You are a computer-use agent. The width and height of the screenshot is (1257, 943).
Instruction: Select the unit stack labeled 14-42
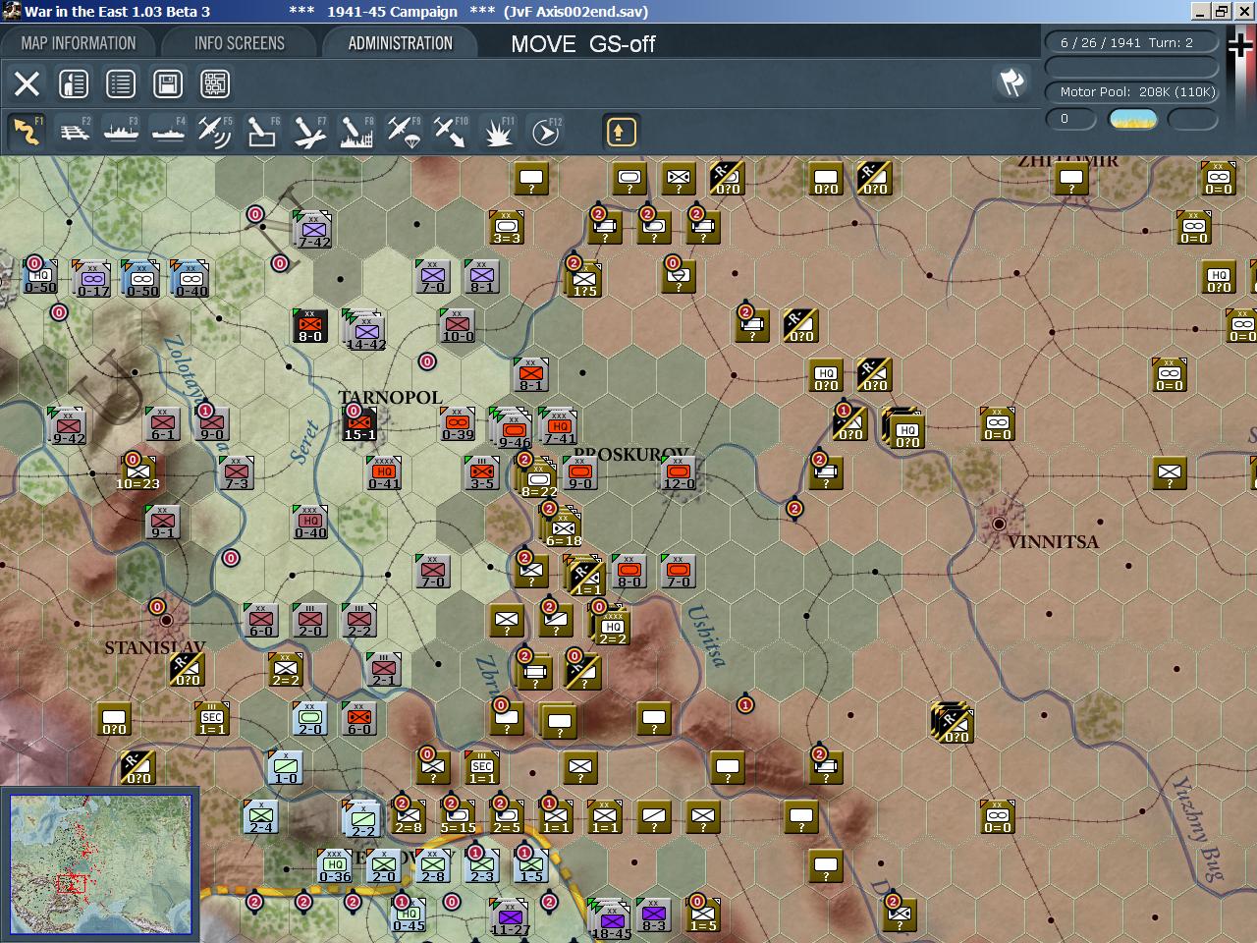365,331
